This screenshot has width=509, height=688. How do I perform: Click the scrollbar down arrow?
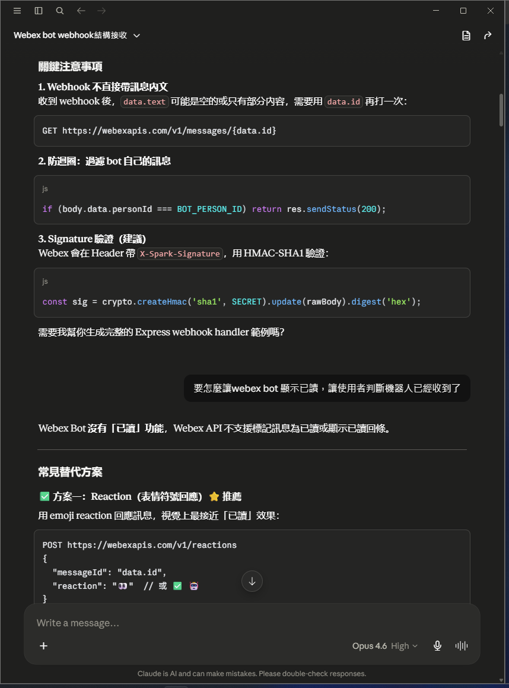(x=501, y=680)
